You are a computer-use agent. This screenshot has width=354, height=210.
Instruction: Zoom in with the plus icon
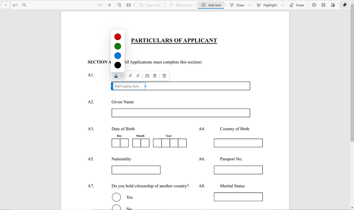110,5
